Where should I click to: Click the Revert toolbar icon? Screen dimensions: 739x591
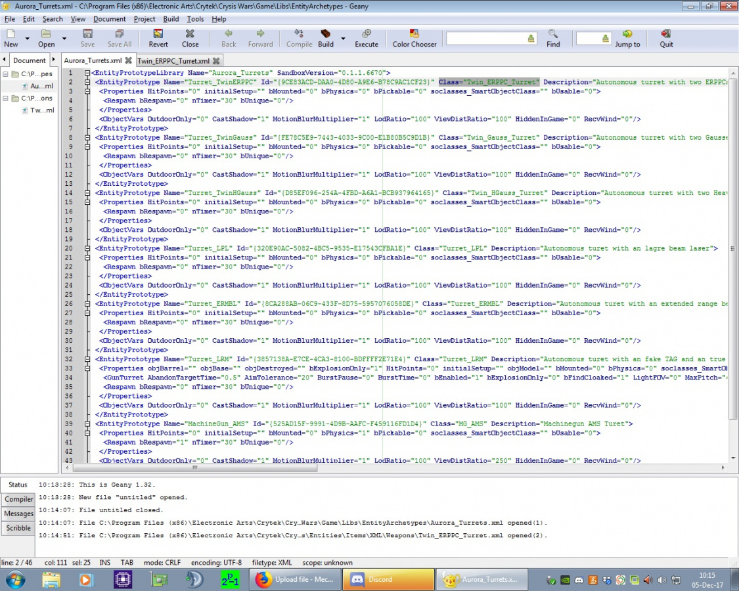pyautogui.click(x=158, y=34)
